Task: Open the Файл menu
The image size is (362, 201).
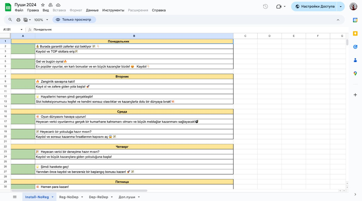Action: pos(19,10)
